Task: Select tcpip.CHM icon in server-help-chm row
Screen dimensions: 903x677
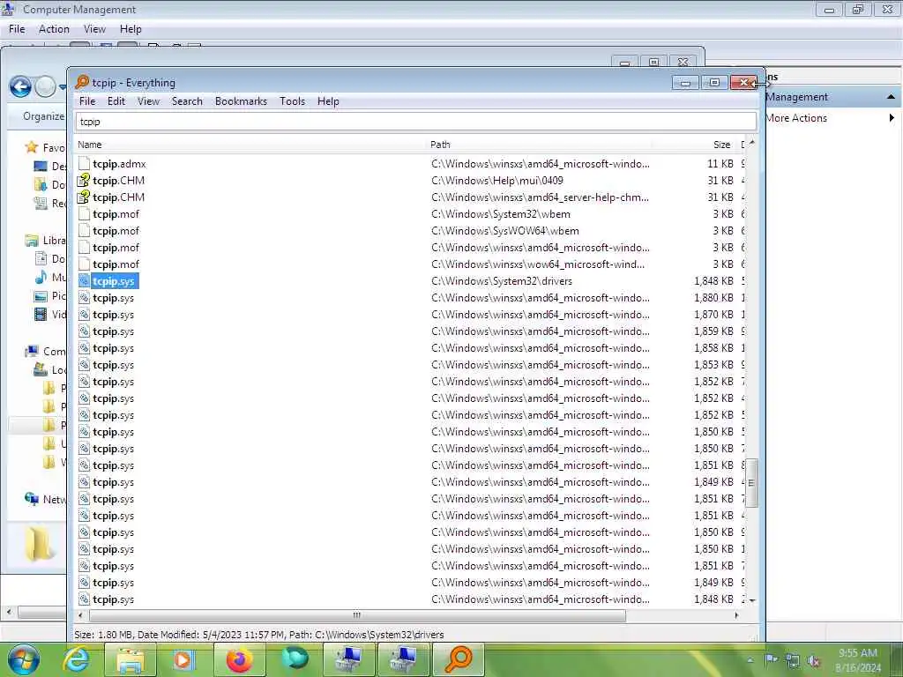Action: [x=84, y=197]
